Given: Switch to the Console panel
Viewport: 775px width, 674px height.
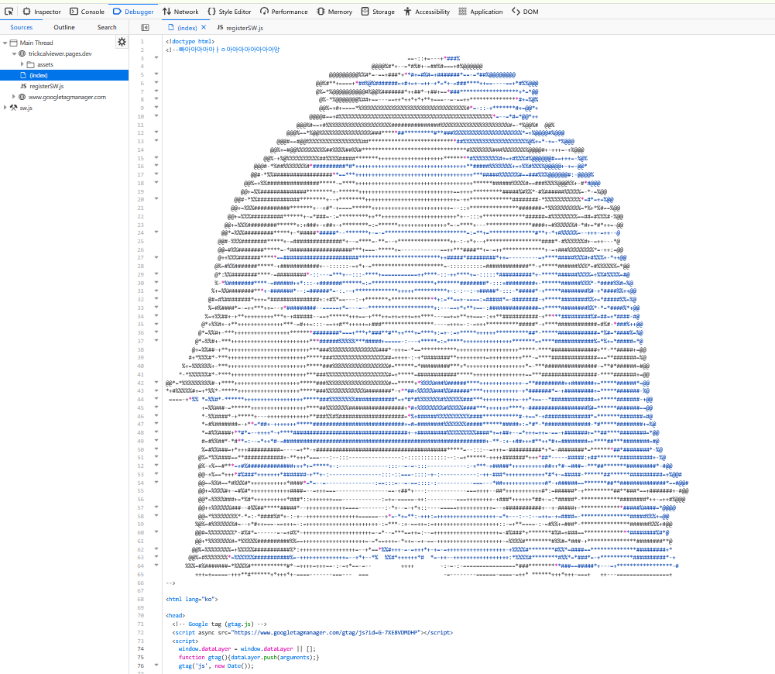Looking at the screenshot, I should tap(87, 12).
